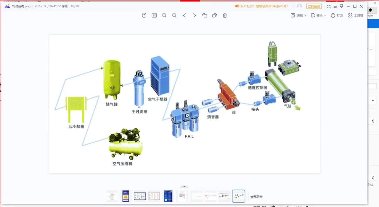The height and width of the screenshot is (207, 379).
Task: Close the image viewer window
Action: coord(361,6)
